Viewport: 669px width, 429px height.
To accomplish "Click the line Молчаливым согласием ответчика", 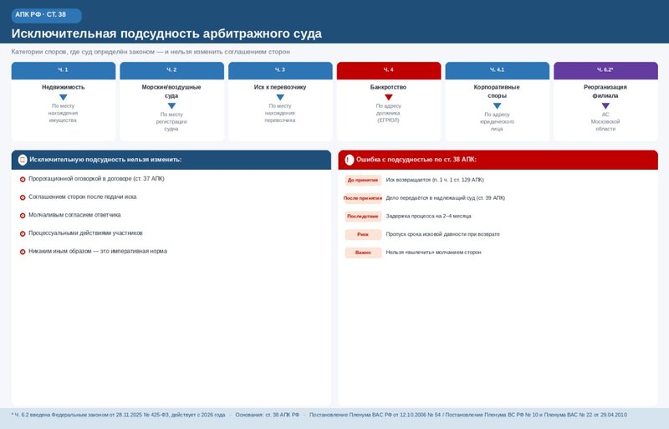I will pyautogui.click(x=74, y=215).
